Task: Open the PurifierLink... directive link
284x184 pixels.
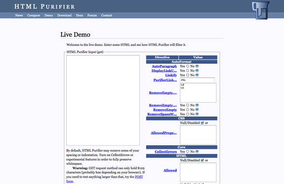Action: tap(165, 80)
